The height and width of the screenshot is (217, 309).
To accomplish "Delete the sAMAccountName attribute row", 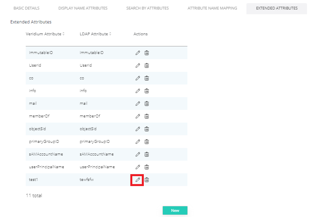I will tap(147, 154).
